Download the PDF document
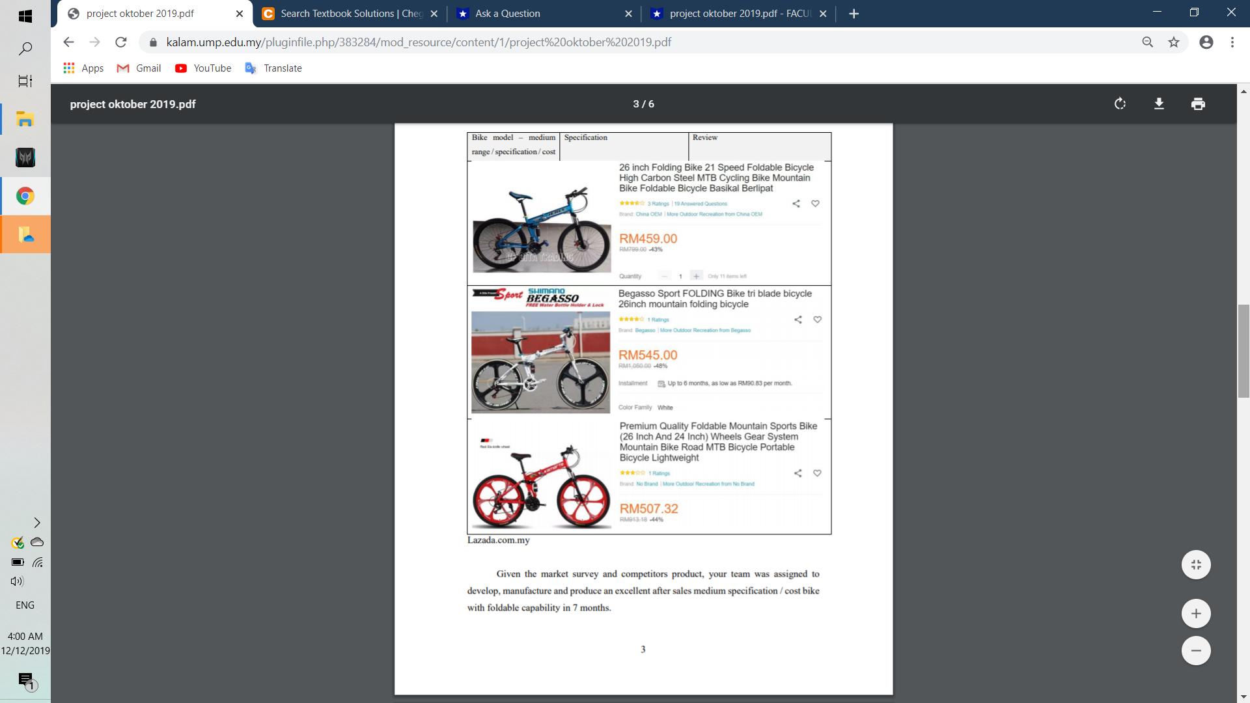Viewport: 1250px width, 703px height. pos(1159,103)
